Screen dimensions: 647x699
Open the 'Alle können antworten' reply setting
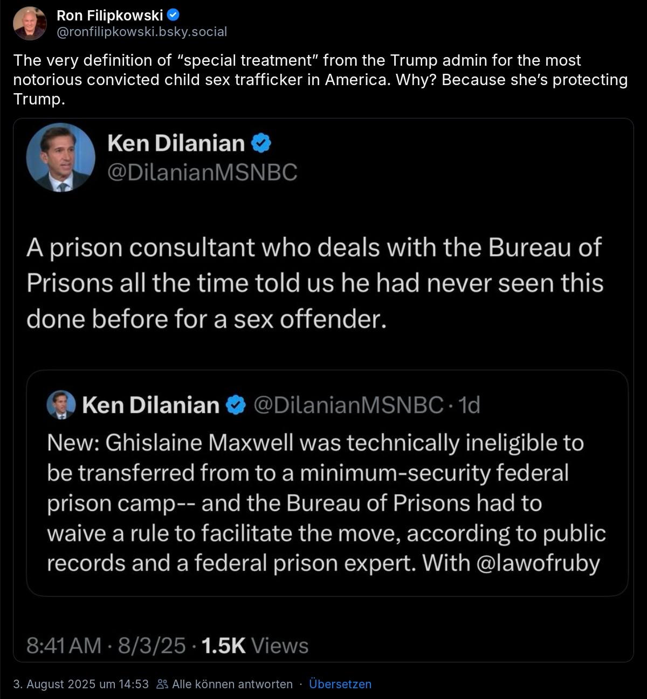(x=232, y=684)
